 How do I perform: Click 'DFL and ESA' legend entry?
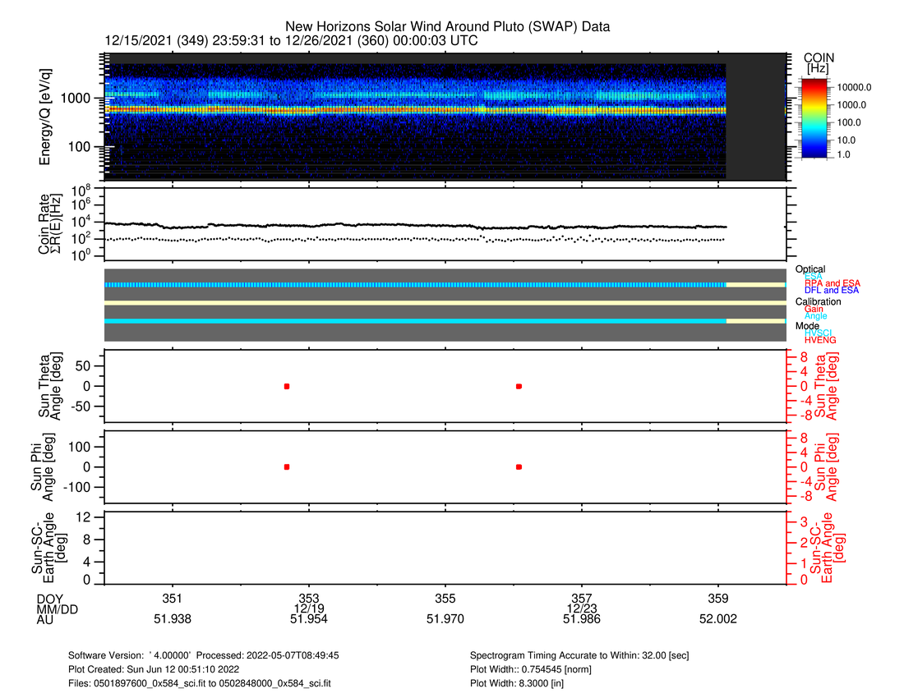[x=832, y=291]
